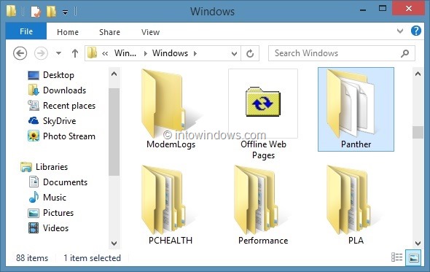Switch to Large icons view in status bar
The height and width of the screenshot is (272, 430).
tap(413, 257)
